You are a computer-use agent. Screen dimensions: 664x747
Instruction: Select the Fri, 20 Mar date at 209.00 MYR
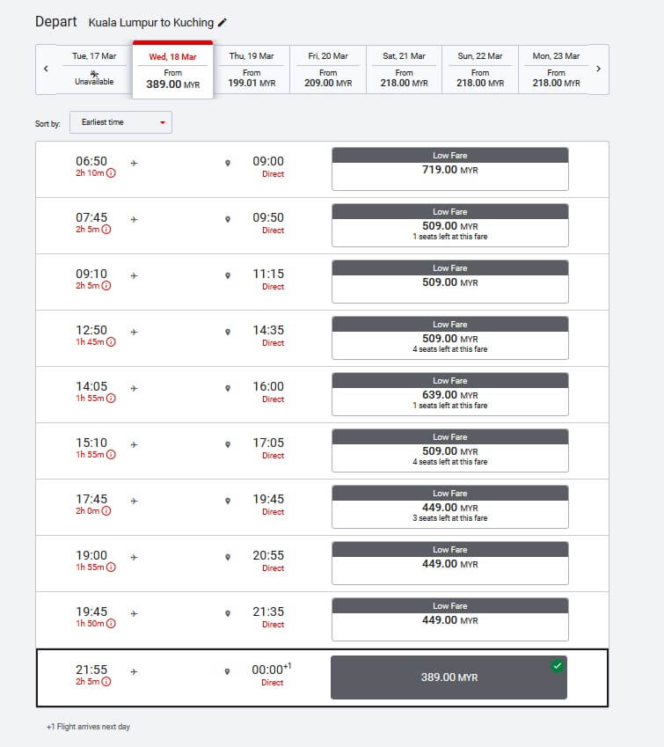[x=328, y=70]
